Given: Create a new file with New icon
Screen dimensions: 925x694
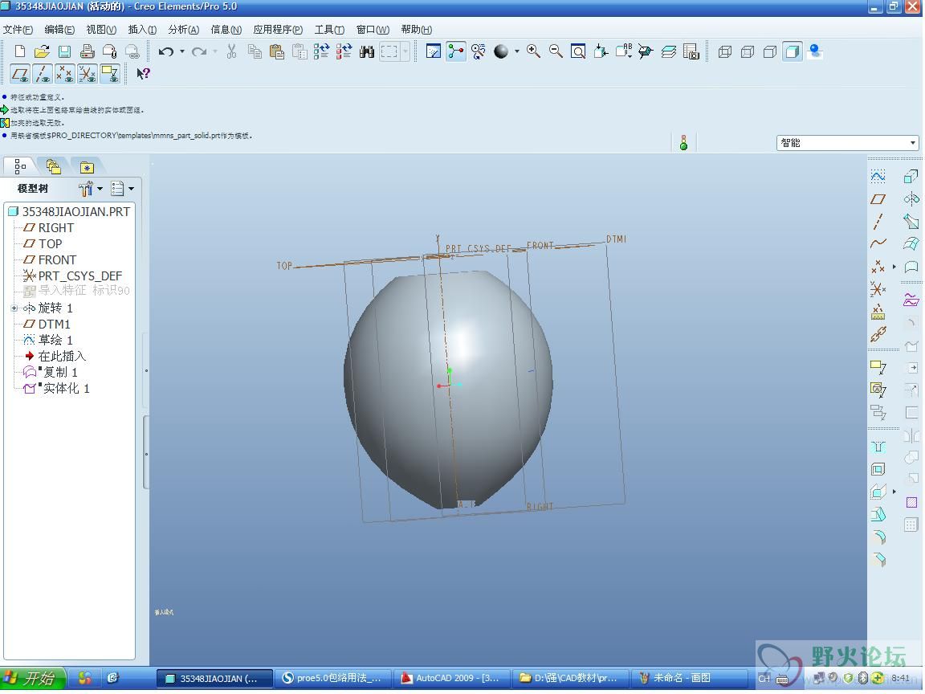Looking at the screenshot, I should [19, 52].
